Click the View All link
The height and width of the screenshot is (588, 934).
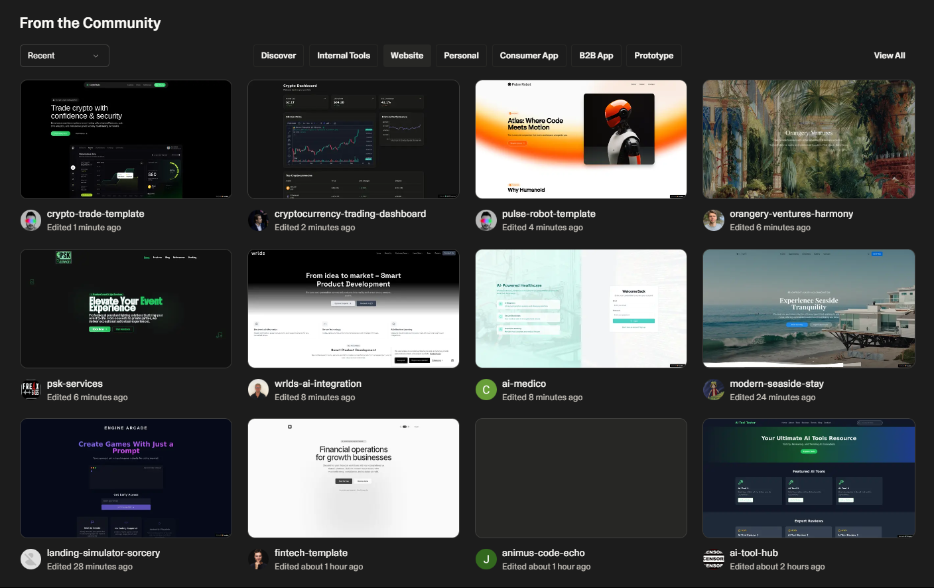(889, 56)
